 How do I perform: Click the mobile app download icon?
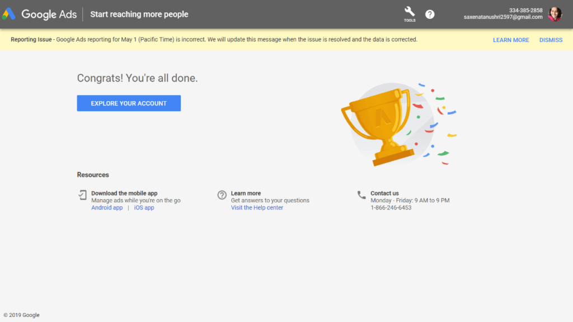83,195
